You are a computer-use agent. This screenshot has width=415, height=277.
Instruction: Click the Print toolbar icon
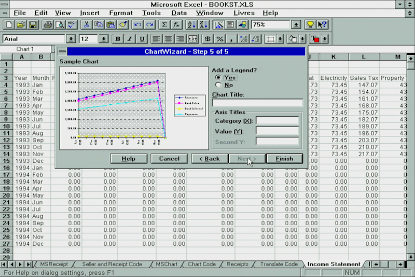48,24
